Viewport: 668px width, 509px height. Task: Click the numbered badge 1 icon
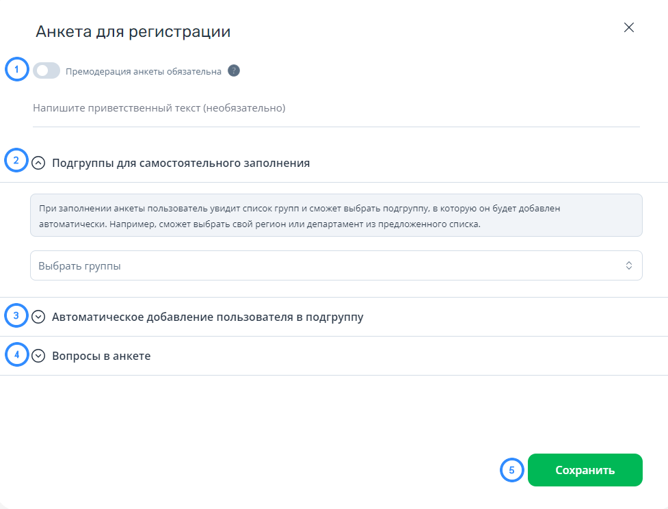click(x=16, y=68)
